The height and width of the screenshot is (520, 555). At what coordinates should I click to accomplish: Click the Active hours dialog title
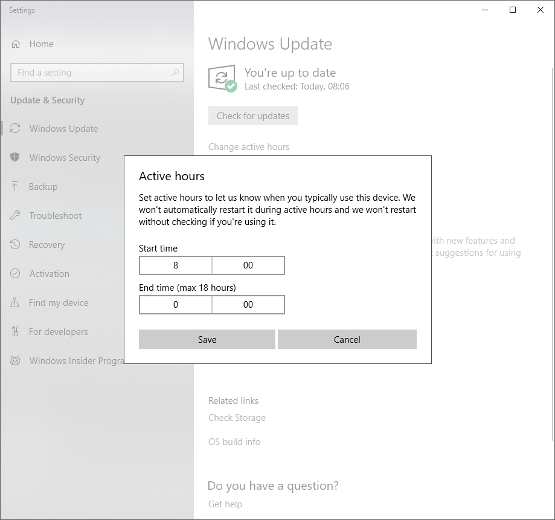(172, 176)
